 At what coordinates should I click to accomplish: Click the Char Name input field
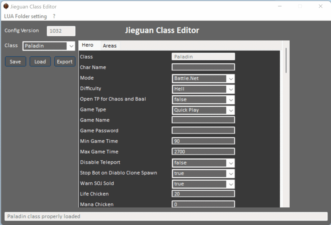coord(203,67)
